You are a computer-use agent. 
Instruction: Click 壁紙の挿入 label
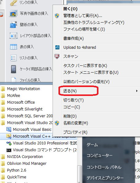(29, 24)
